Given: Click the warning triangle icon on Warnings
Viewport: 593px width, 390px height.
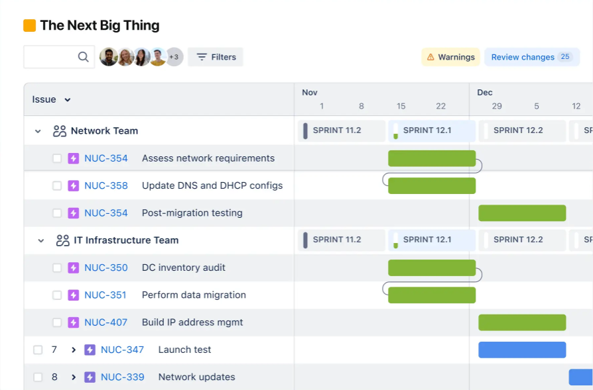Looking at the screenshot, I should coord(430,57).
